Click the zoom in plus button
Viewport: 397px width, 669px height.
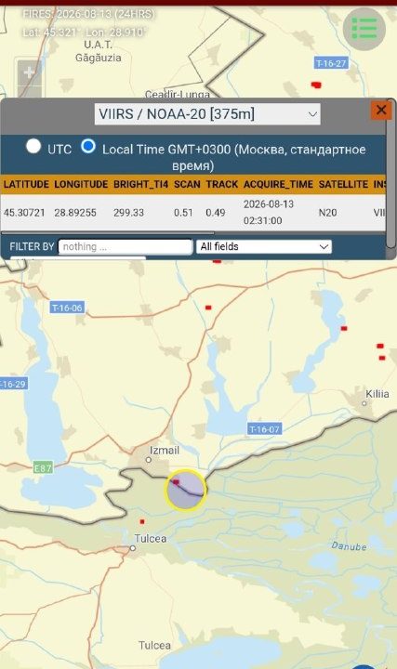[29, 72]
